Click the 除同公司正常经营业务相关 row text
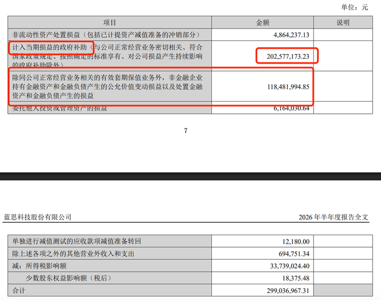 click(x=107, y=87)
